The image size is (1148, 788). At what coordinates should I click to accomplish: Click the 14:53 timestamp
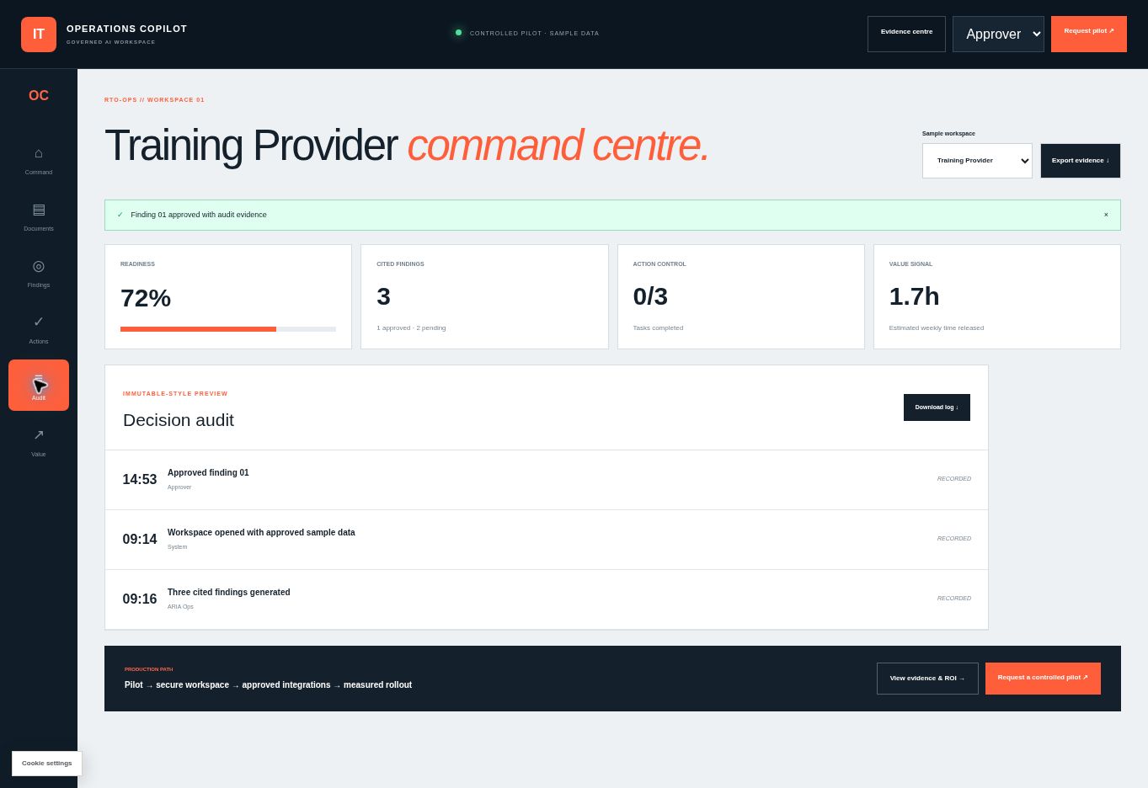click(140, 480)
